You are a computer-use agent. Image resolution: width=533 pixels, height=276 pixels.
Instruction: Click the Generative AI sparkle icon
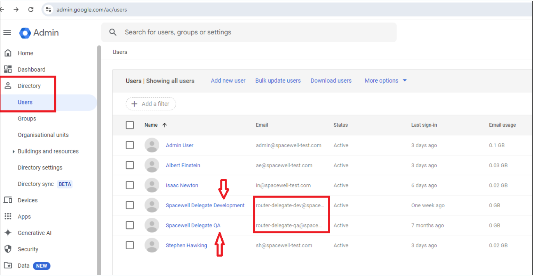(x=8, y=233)
